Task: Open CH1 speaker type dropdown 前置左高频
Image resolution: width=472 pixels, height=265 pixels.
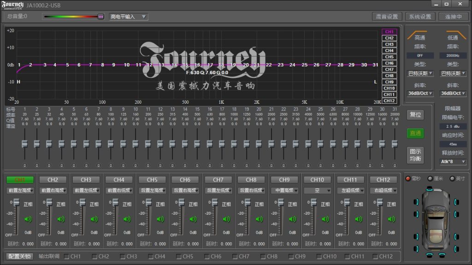Action: tap(20, 190)
